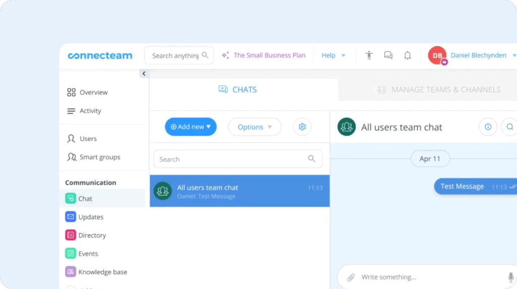The width and height of the screenshot is (517, 289).
Task: Switch to the CHATS tab
Action: click(x=237, y=89)
